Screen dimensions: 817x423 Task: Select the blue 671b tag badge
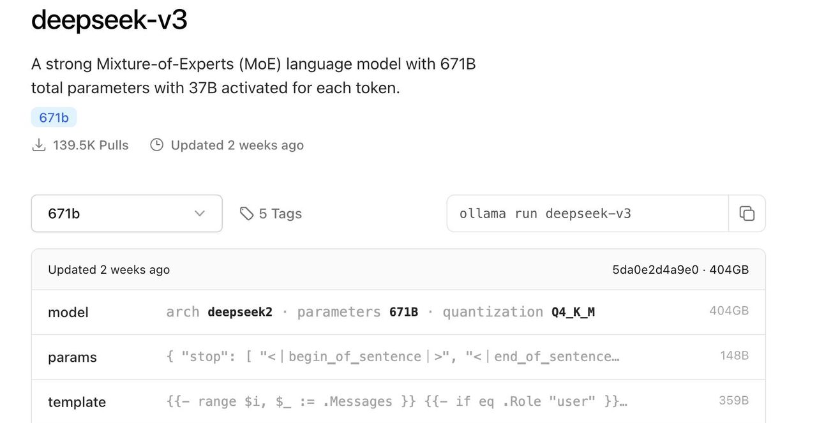click(54, 117)
